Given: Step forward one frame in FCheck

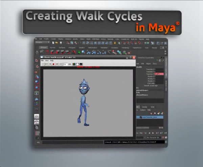Looking at the screenshot, I should click(x=57, y=64).
